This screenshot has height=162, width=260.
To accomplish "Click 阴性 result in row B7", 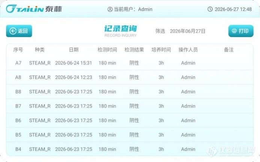I will point(134,106).
